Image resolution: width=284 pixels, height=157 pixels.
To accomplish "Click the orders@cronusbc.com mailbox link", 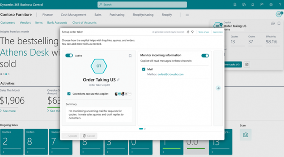I will (170, 74).
